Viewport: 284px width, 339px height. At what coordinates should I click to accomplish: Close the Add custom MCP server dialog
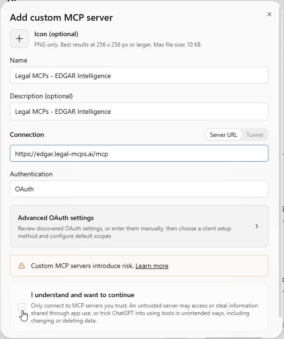point(269,14)
